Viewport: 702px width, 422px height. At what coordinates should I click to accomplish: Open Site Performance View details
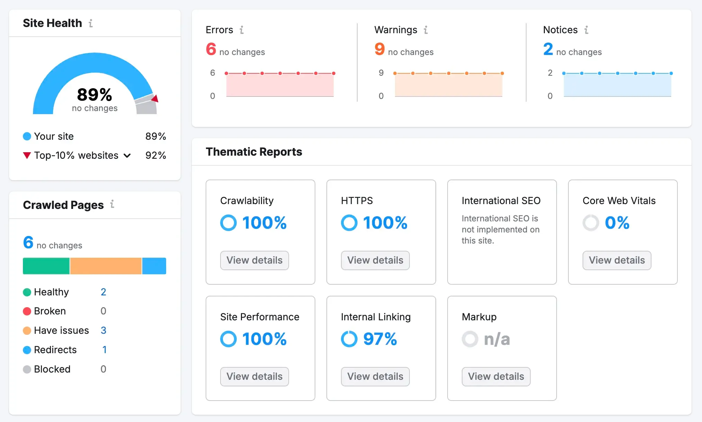pyautogui.click(x=254, y=377)
